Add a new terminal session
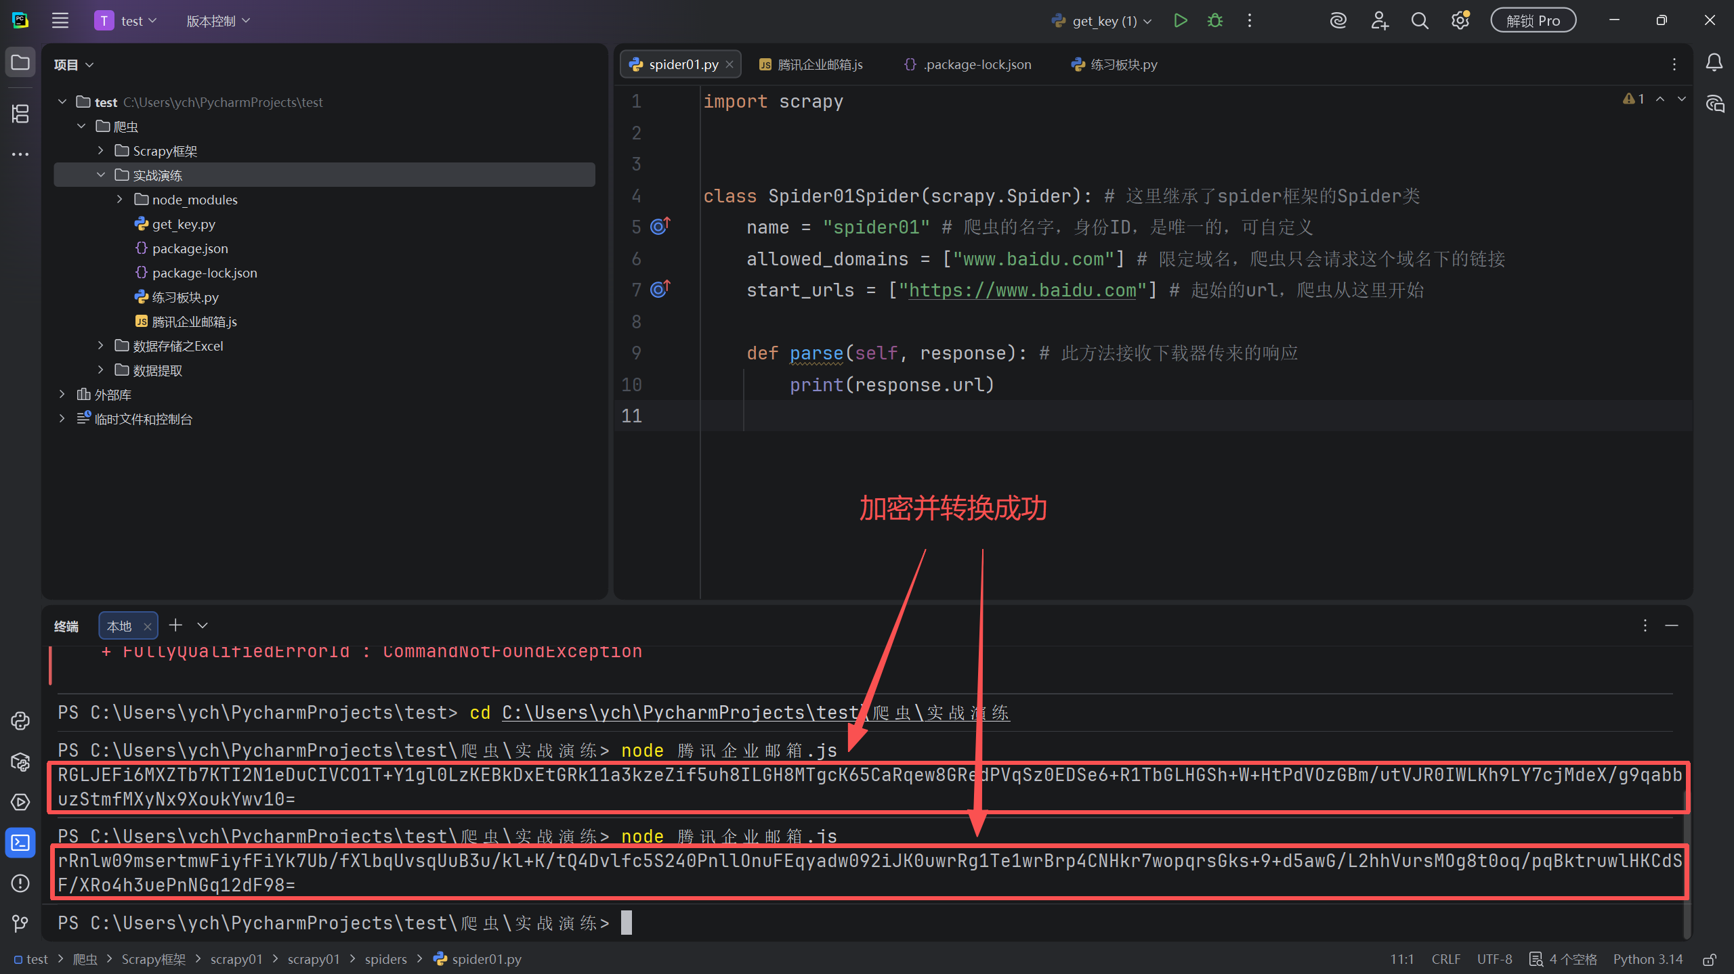Viewport: 1734px width, 974px height. coord(175,625)
